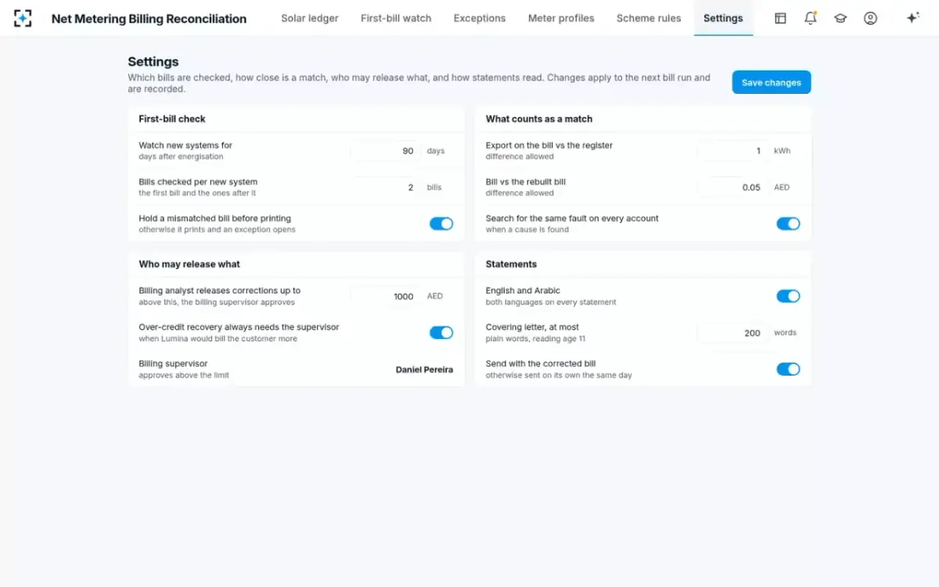939x587 pixels.
Task: Click the Net Metering Billing Reconciliation title
Action: pos(149,19)
